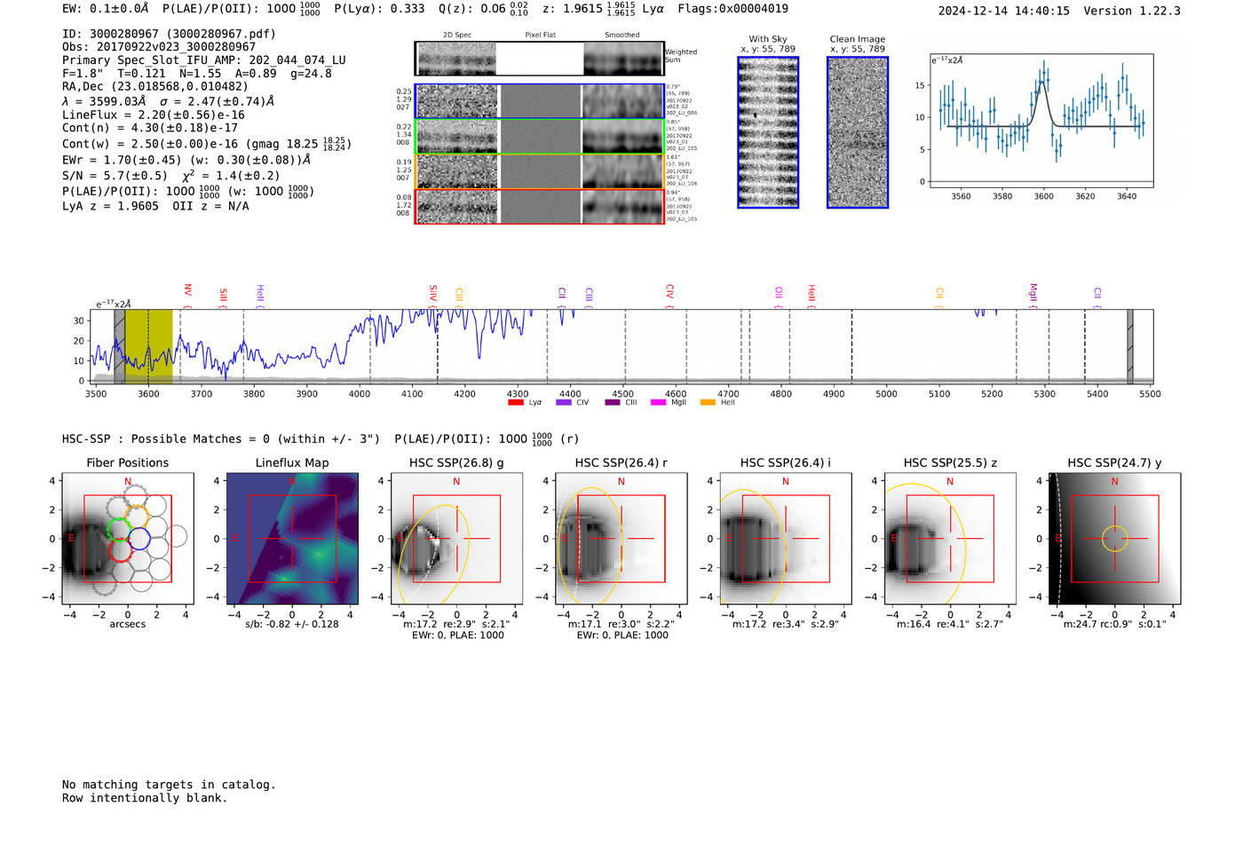The image size is (1243, 846).
Task: Click the 'S/N = 5.7(±0.5)' value
Action: tap(115, 176)
